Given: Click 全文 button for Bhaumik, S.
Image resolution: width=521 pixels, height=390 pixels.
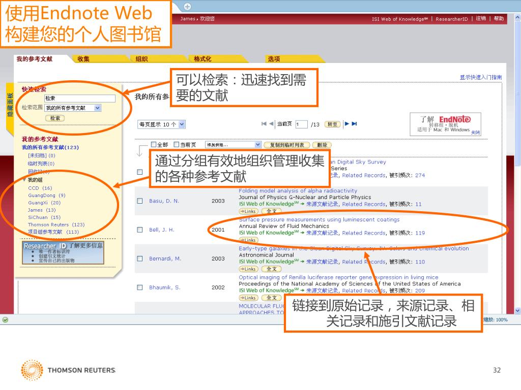Looking at the screenshot, I should click(272, 298).
